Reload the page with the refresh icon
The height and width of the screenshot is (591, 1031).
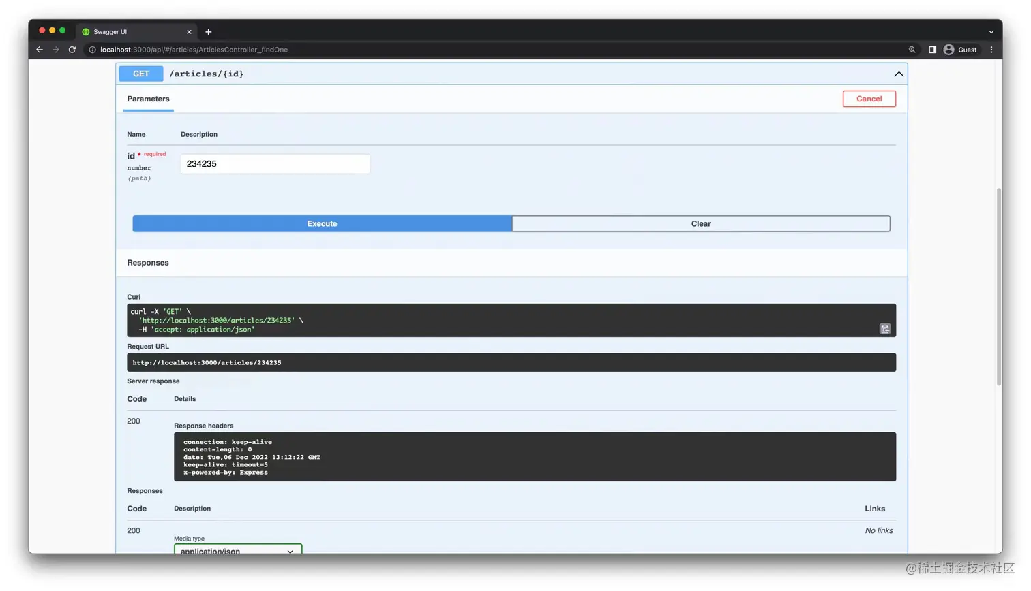(x=72, y=50)
